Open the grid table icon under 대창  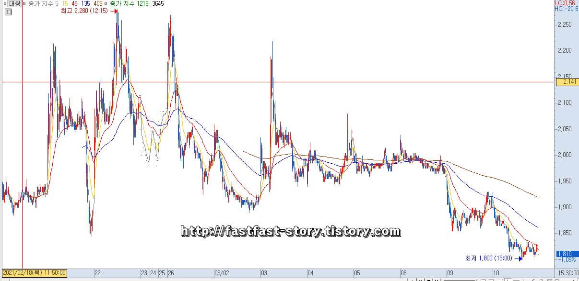click(x=8, y=12)
